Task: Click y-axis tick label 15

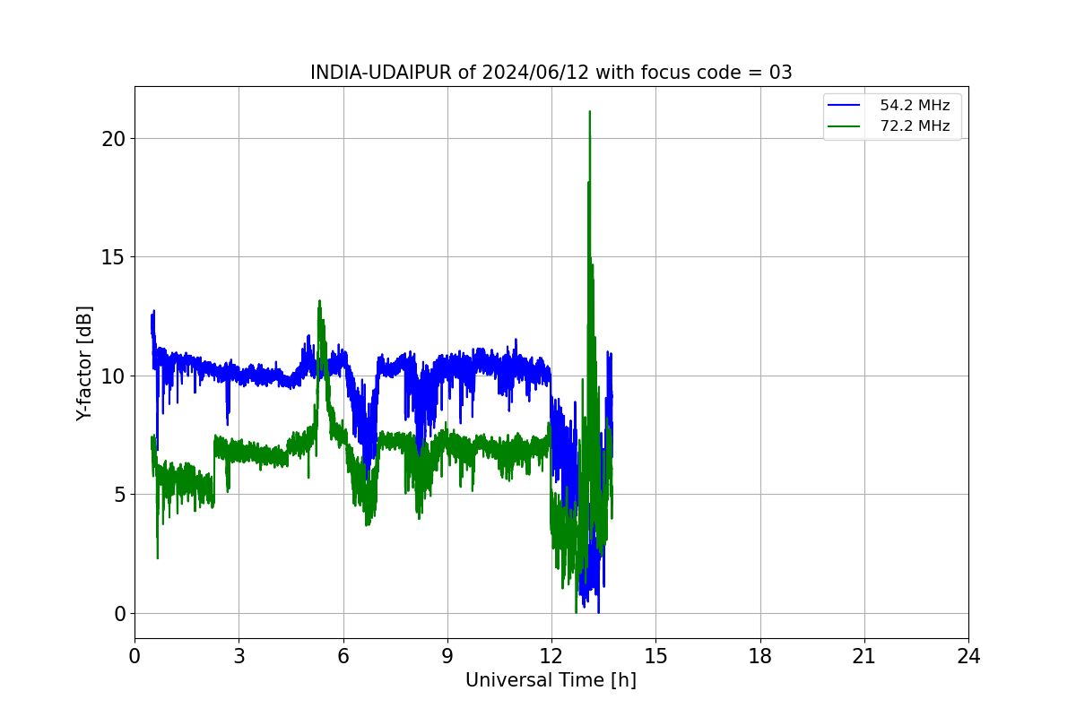Action: click(113, 257)
